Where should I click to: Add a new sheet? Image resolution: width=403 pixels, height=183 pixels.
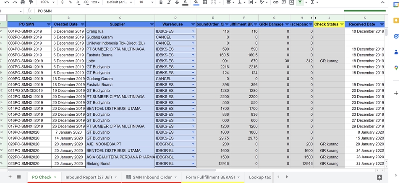coord(10,177)
